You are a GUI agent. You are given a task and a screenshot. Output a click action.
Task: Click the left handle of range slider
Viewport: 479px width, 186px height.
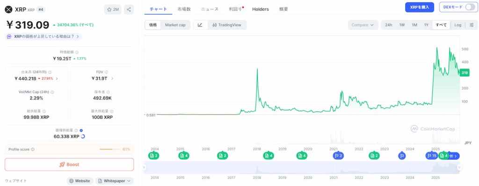[144, 167]
